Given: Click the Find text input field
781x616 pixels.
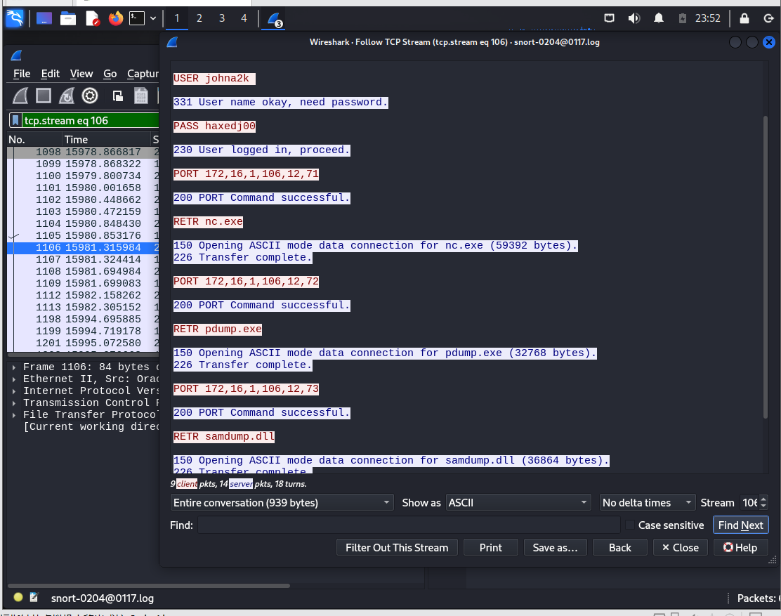Looking at the screenshot, I should point(409,525).
